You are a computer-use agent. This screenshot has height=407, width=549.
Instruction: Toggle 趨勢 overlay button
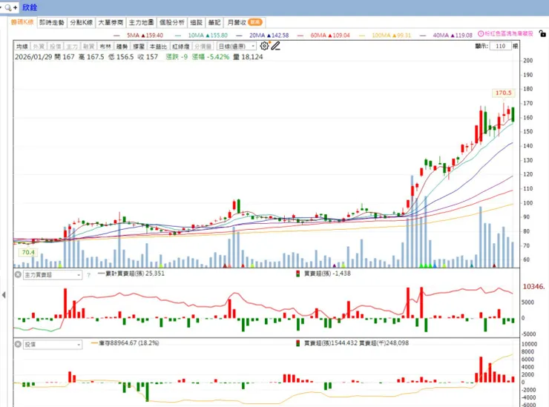122,46
